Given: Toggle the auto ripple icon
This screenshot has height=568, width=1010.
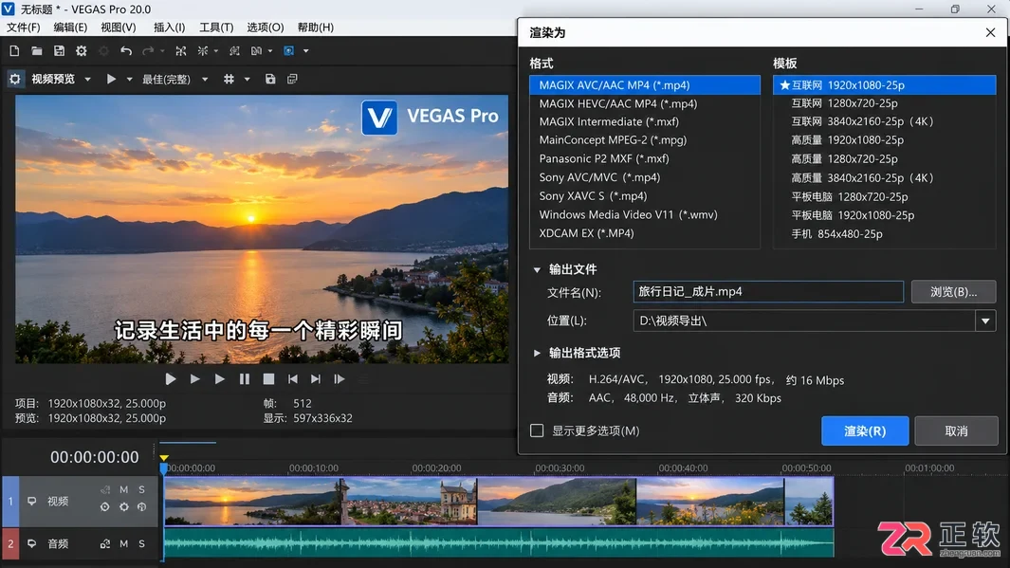Looking at the screenshot, I should click(x=203, y=51).
